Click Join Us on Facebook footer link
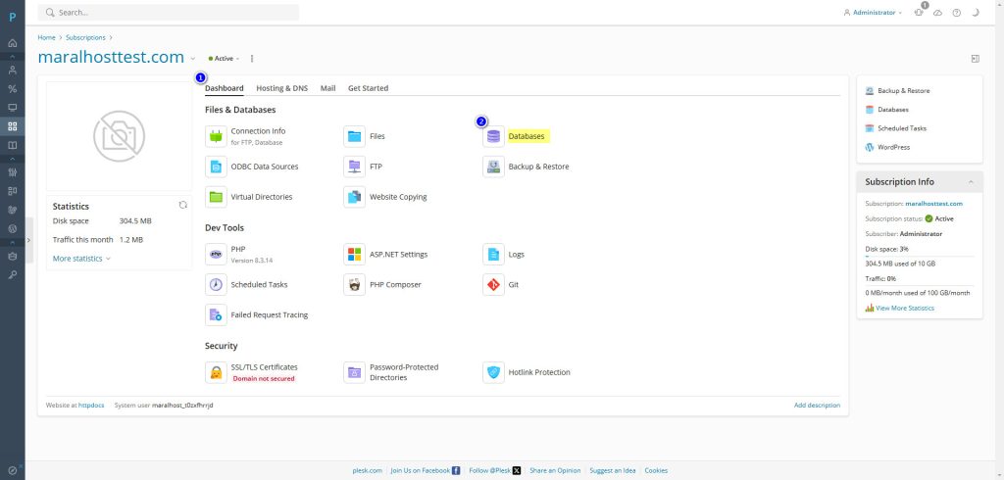 (426, 470)
